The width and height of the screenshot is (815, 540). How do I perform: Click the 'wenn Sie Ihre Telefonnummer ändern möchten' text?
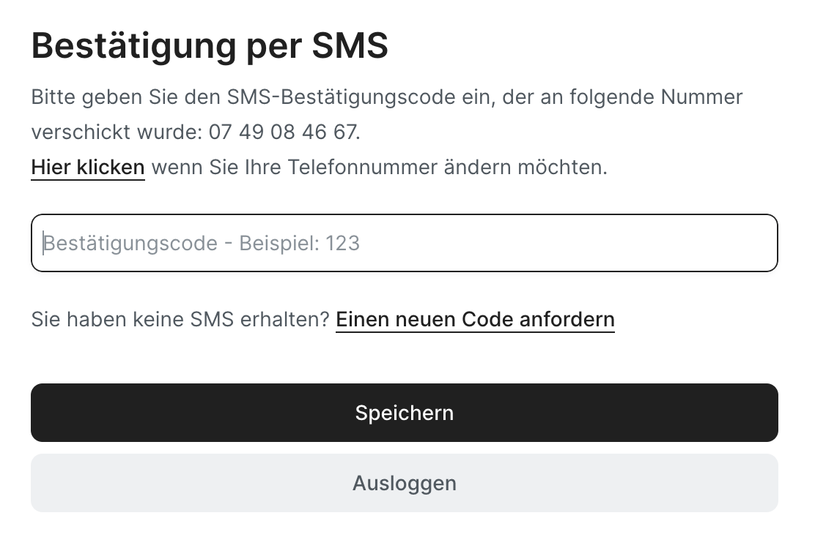tap(380, 168)
